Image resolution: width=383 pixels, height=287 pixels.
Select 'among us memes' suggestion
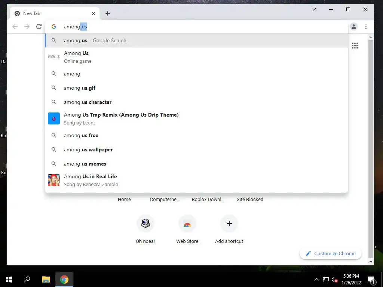196,164
